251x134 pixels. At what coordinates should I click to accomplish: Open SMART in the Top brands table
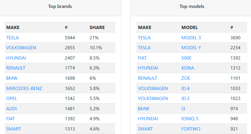point(13,129)
